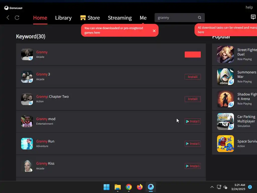Click Summoners War title text
Viewport: 257px width, 193px height.
click(x=247, y=74)
